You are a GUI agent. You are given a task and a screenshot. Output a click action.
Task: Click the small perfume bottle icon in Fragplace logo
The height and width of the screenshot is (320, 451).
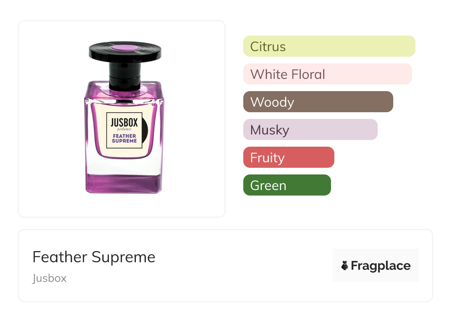pyautogui.click(x=345, y=266)
